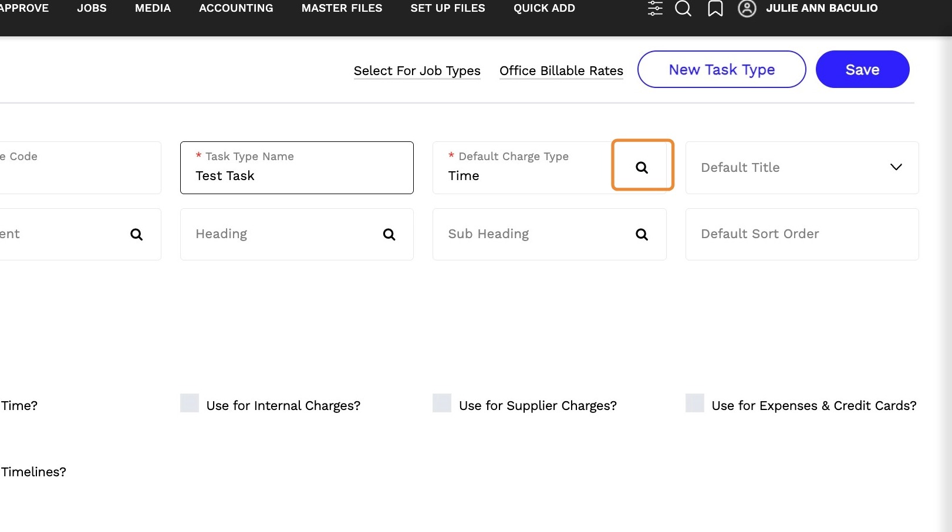Click the global search magnifier icon
Viewport: 952px width, 532px height.
pos(683,8)
